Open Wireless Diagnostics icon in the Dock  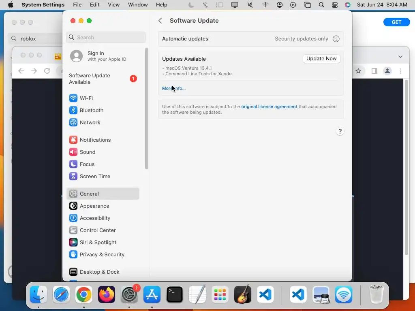click(344, 294)
